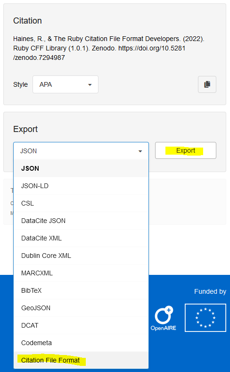Click the Export section heading

25,129
